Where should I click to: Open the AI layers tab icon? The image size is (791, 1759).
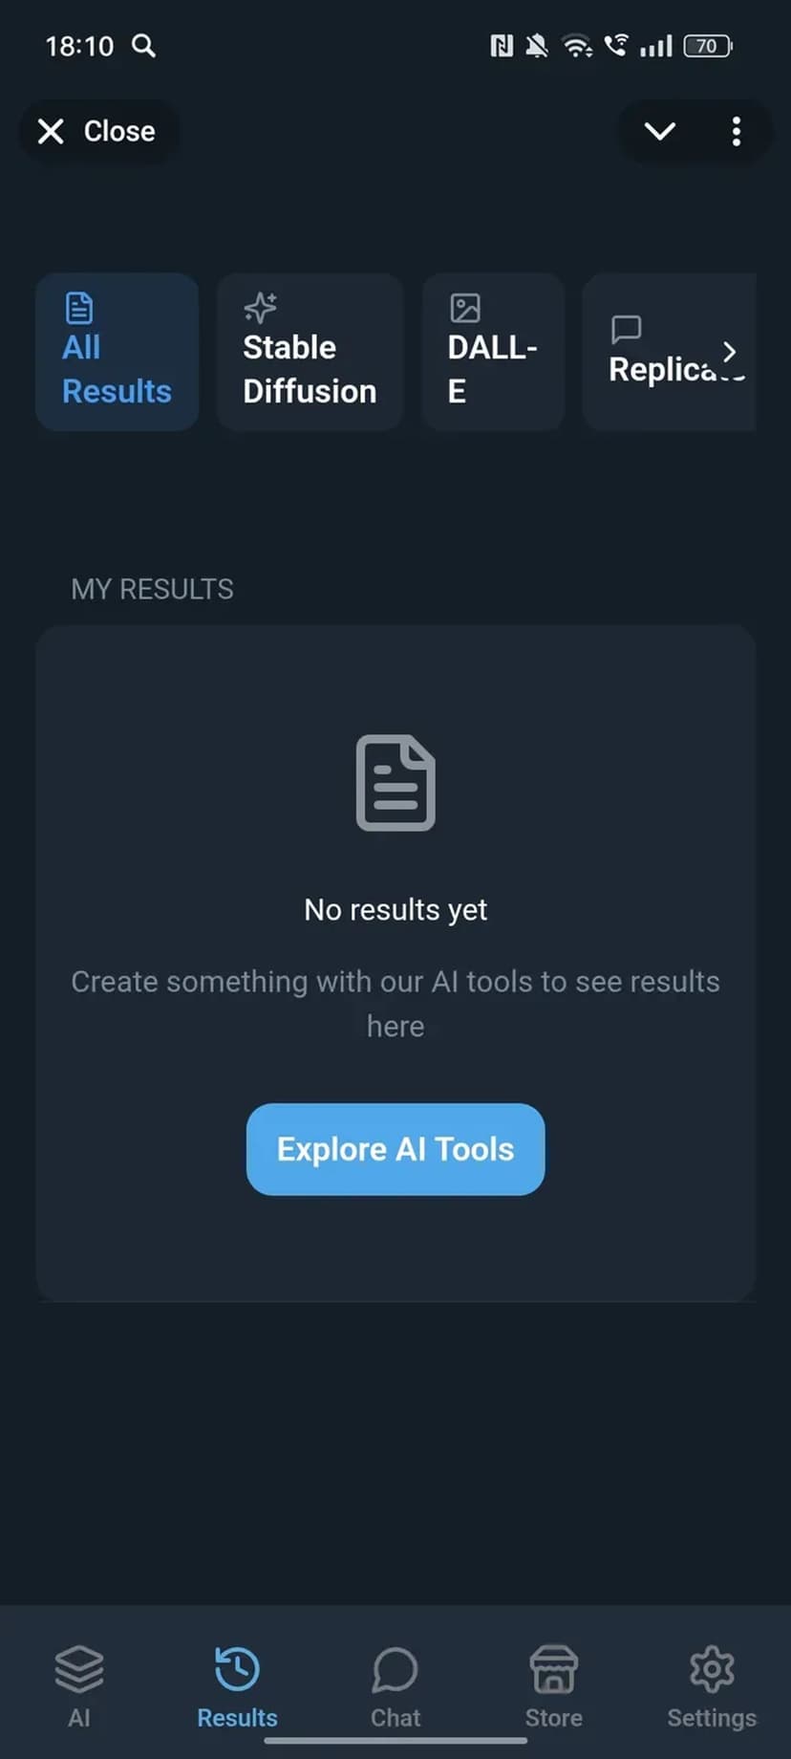click(79, 1669)
